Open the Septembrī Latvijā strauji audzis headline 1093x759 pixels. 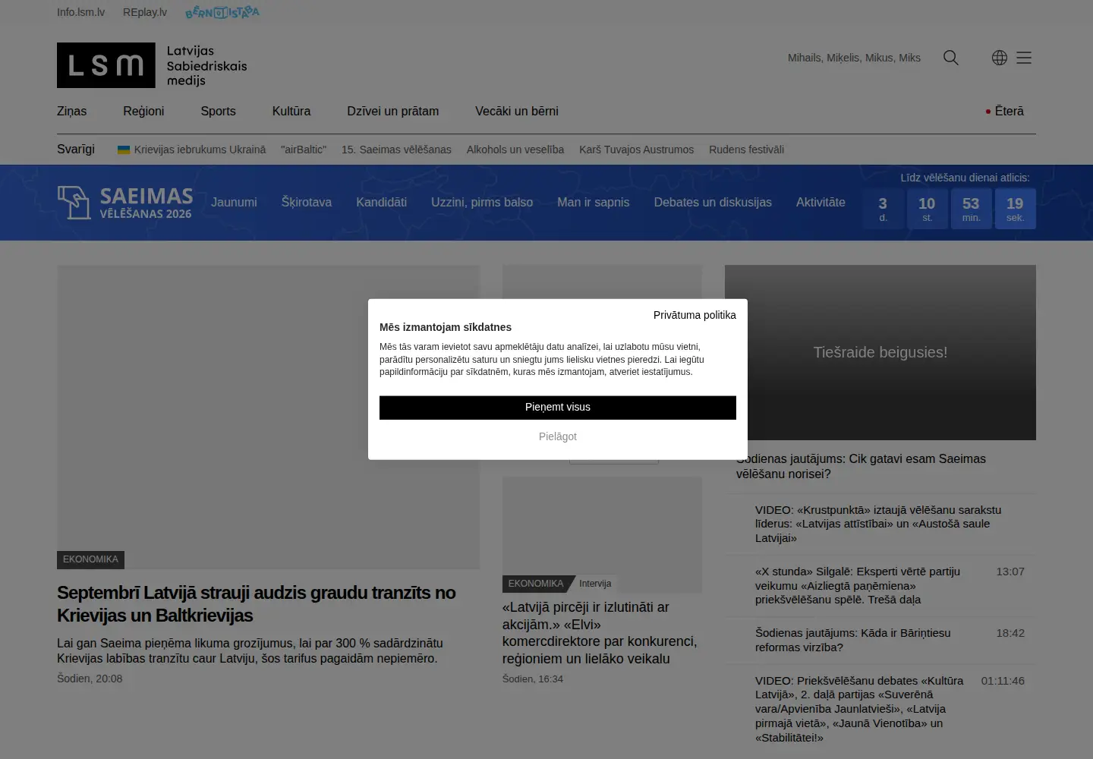click(257, 604)
